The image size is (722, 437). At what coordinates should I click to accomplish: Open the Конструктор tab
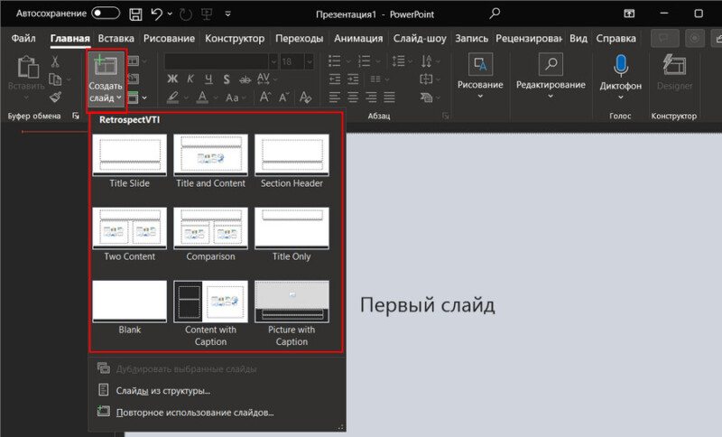pos(235,38)
